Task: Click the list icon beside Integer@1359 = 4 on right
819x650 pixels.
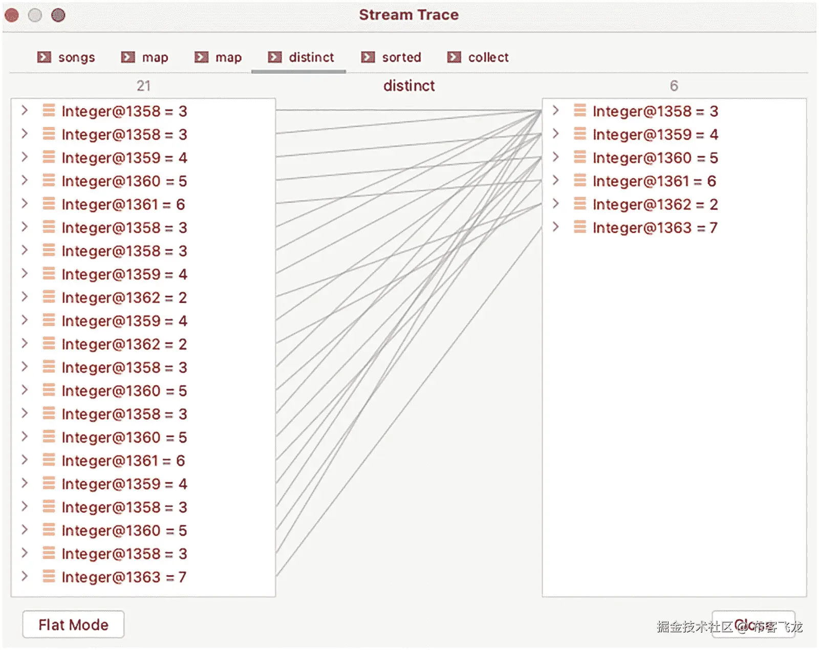Action: [579, 134]
